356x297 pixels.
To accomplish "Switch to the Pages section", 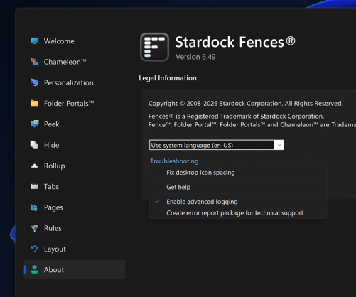I will 53,207.
